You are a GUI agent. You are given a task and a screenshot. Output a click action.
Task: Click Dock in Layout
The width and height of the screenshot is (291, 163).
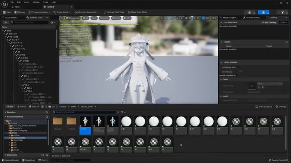coord(264,107)
